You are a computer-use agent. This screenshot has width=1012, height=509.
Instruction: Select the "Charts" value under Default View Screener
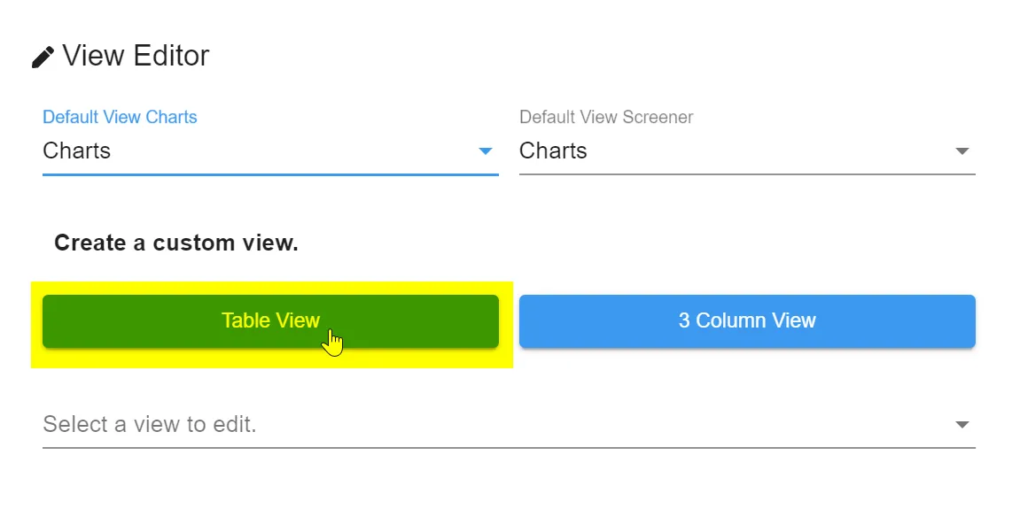(x=553, y=151)
